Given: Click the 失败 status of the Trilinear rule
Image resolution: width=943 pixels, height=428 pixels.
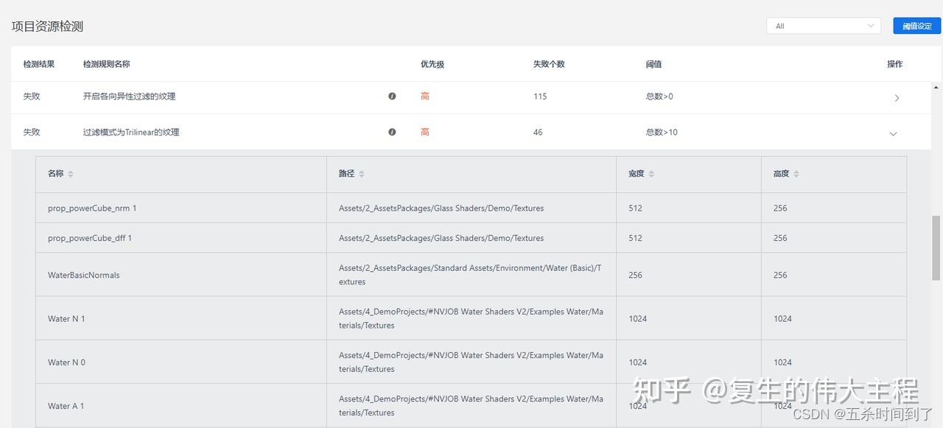Looking at the screenshot, I should click(x=32, y=132).
